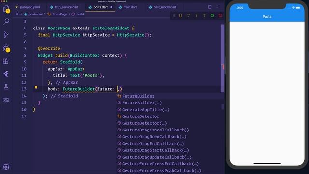
Task: Open Source Control view
Action: coord(6,34)
